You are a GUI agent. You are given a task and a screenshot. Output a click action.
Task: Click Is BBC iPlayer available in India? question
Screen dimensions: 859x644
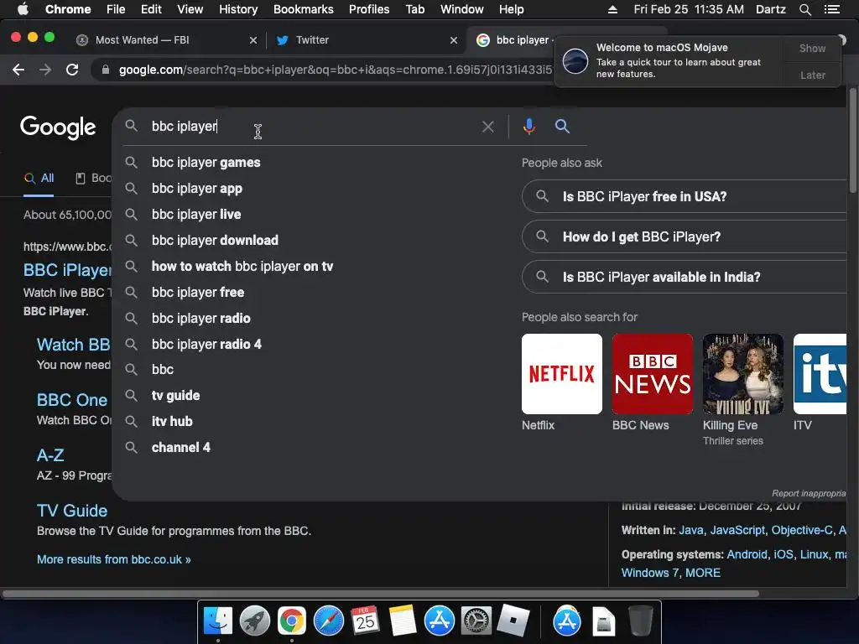tap(685, 277)
